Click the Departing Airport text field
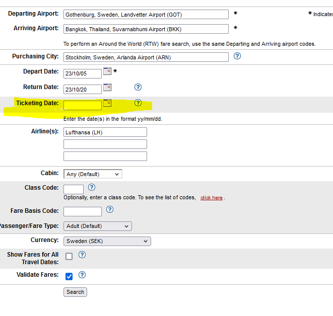Screen dimensions: 333x316 [x=146, y=15]
